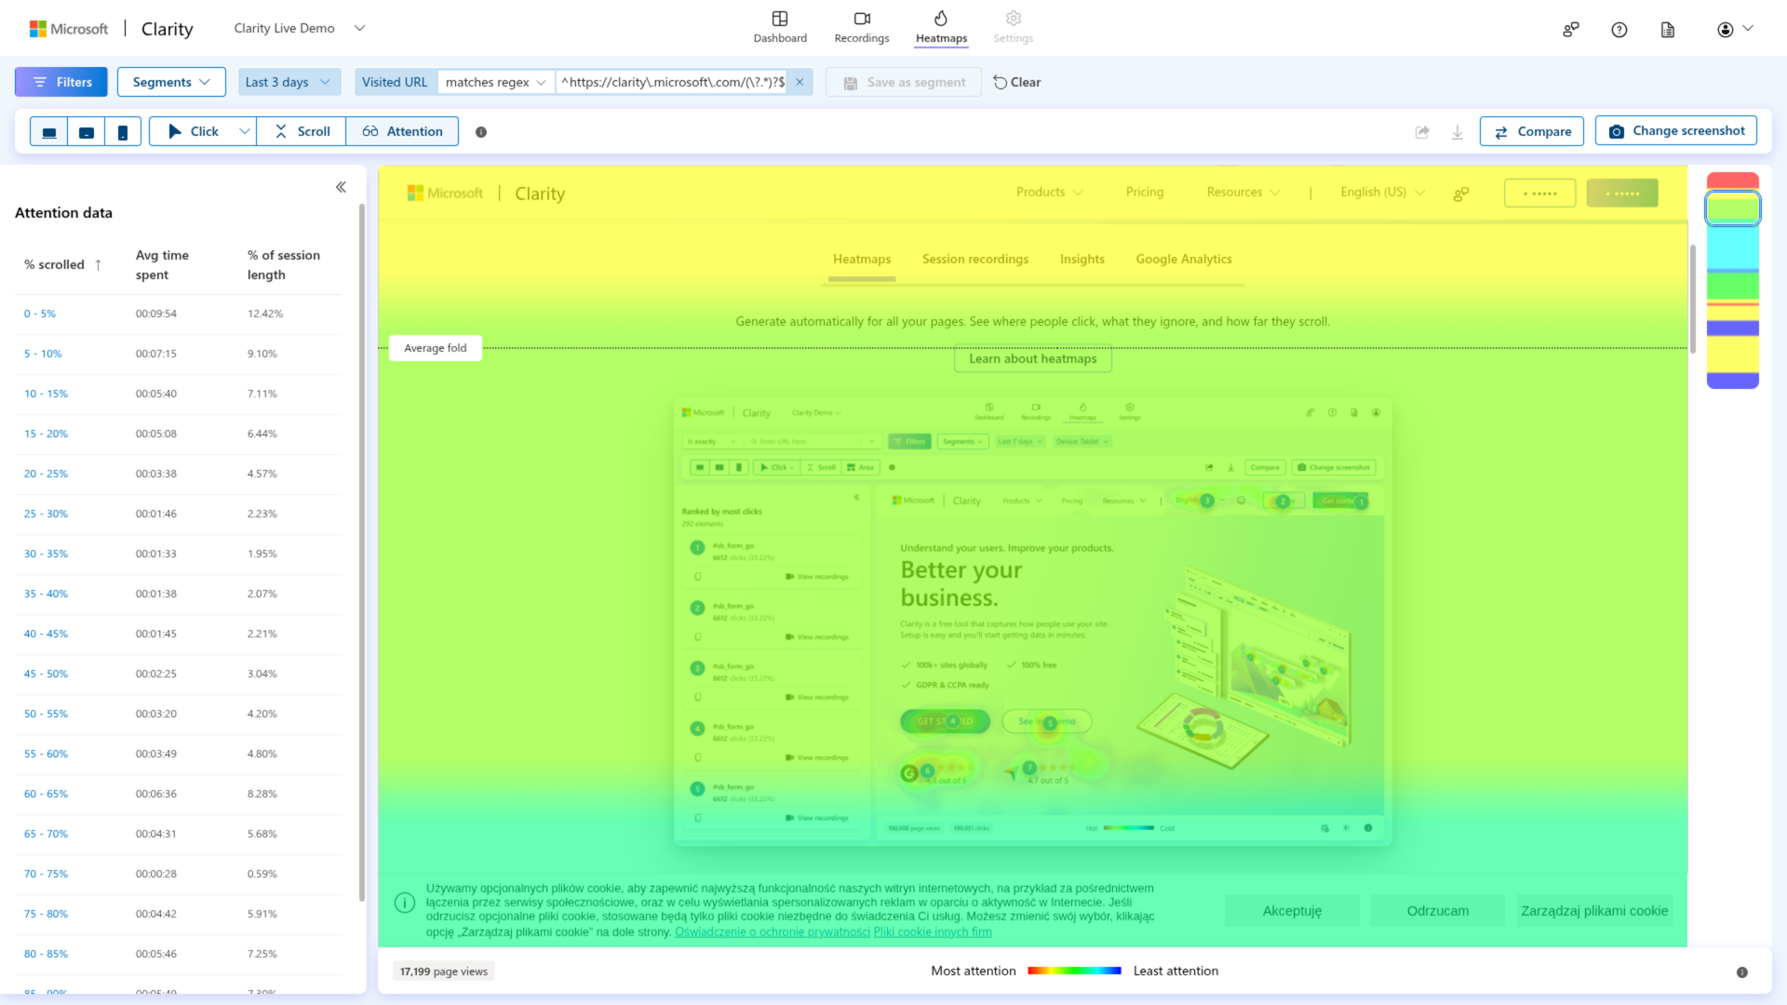This screenshot has height=1005, width=1787.
Task: Click the heatmap info dot icon
Action: click(481, 132)
